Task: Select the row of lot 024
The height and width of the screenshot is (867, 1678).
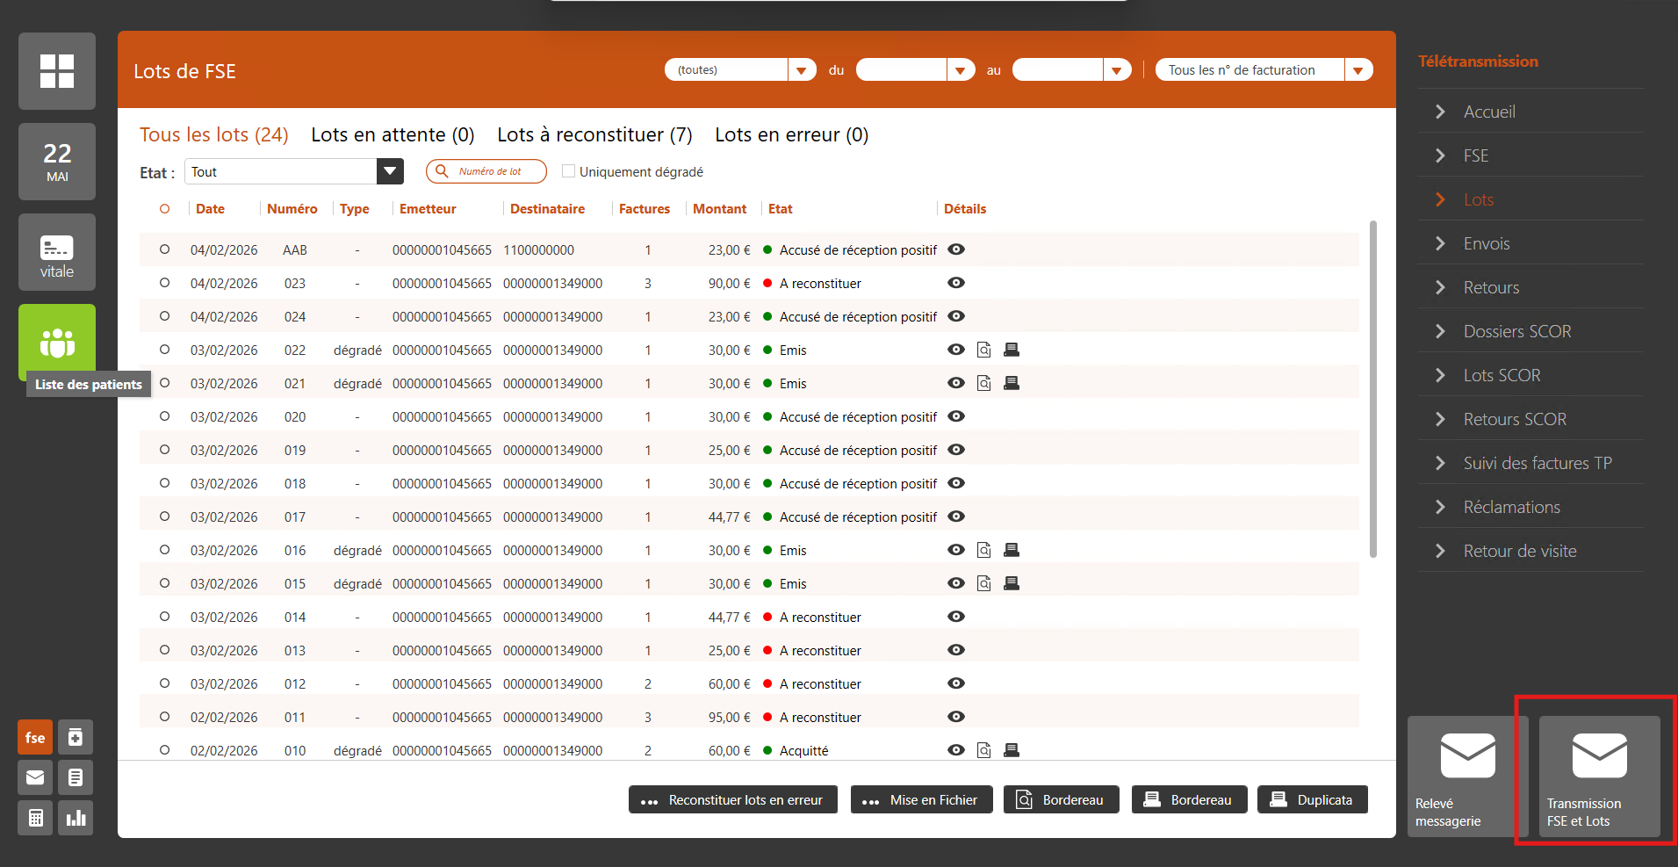Action: 164,316
